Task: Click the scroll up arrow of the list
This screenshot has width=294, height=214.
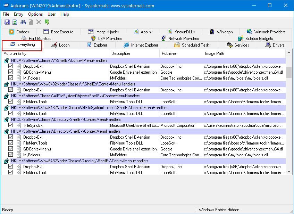Action: [289, 52]
